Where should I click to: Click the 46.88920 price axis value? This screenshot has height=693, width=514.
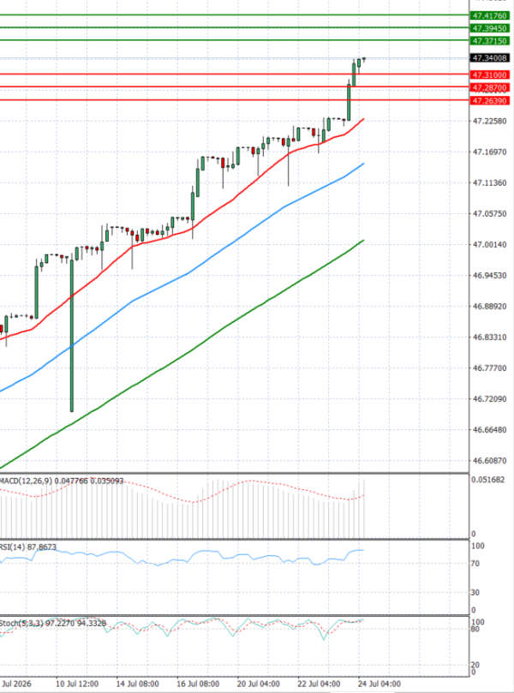490,307
